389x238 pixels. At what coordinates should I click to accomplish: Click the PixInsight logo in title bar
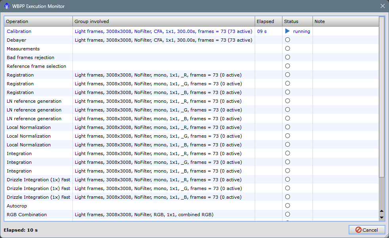tap(6, 6)
